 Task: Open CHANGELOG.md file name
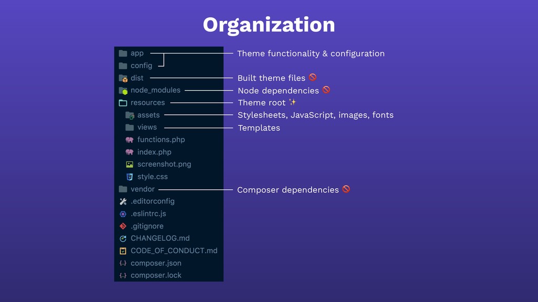pyautogui.click(x=160, y=239)
